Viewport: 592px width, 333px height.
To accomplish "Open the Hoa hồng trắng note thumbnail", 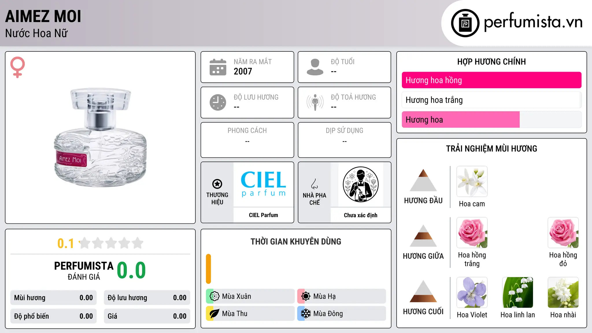I will 472,233.
